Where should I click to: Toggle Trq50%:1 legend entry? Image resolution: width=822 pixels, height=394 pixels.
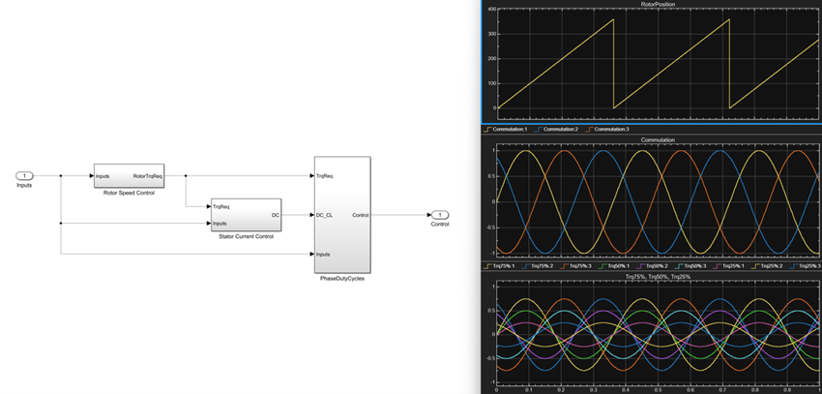[615, 266]
